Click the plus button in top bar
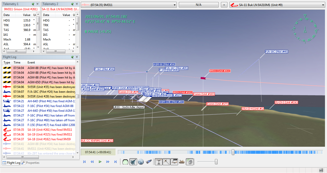The width and height of the screenshot is (327, 173). point(224,5)
